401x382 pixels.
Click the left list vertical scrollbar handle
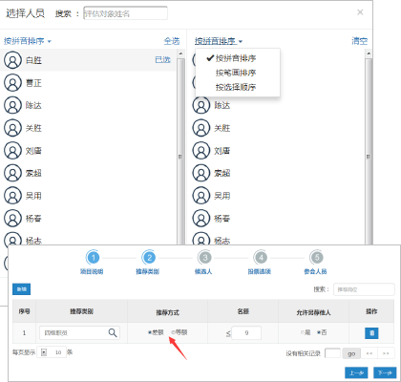tap(180, 157)
